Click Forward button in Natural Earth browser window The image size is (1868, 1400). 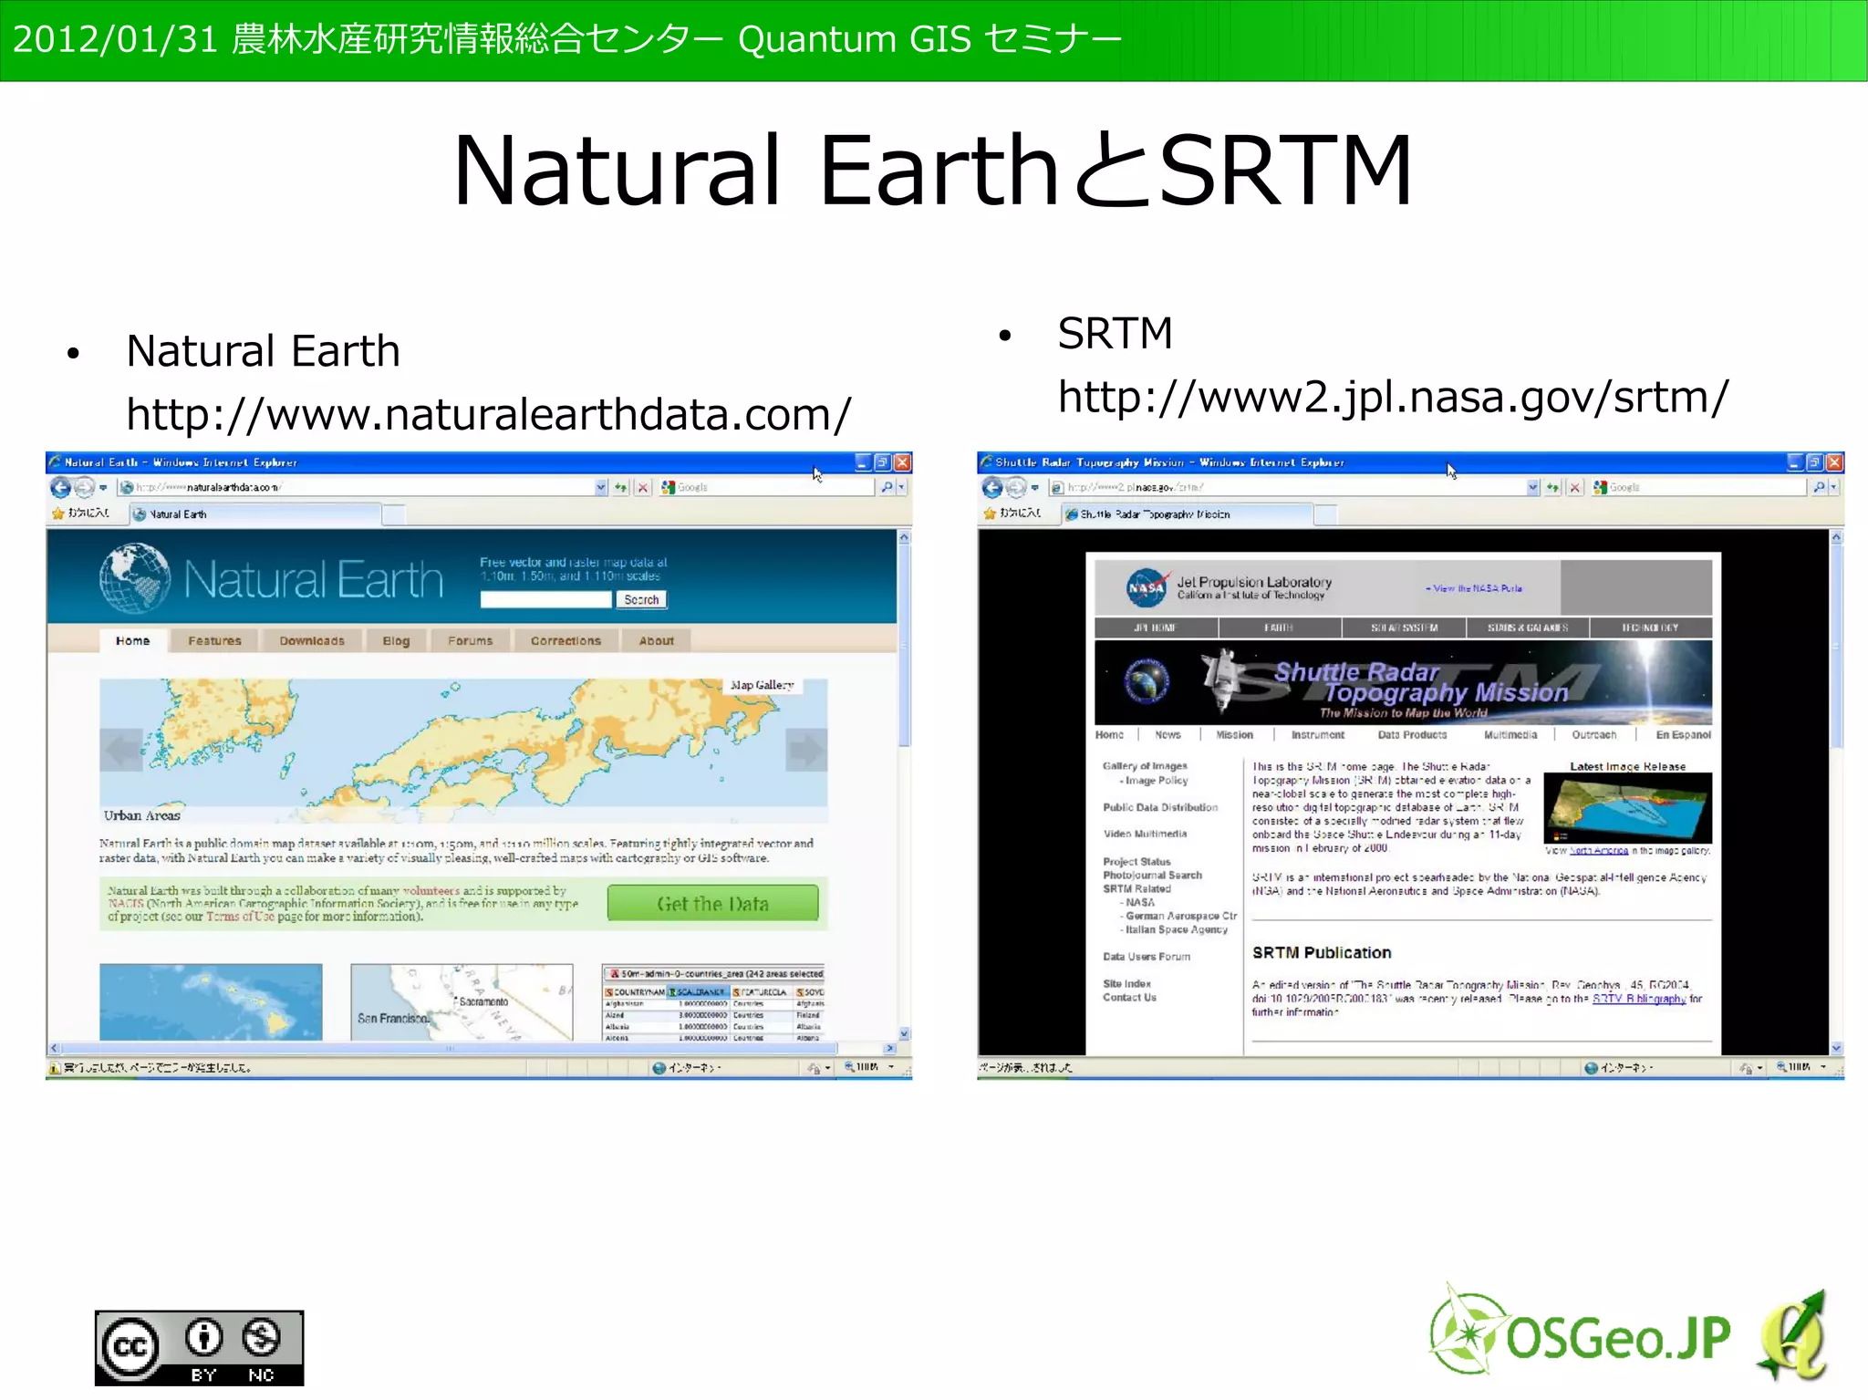(84, 487)
